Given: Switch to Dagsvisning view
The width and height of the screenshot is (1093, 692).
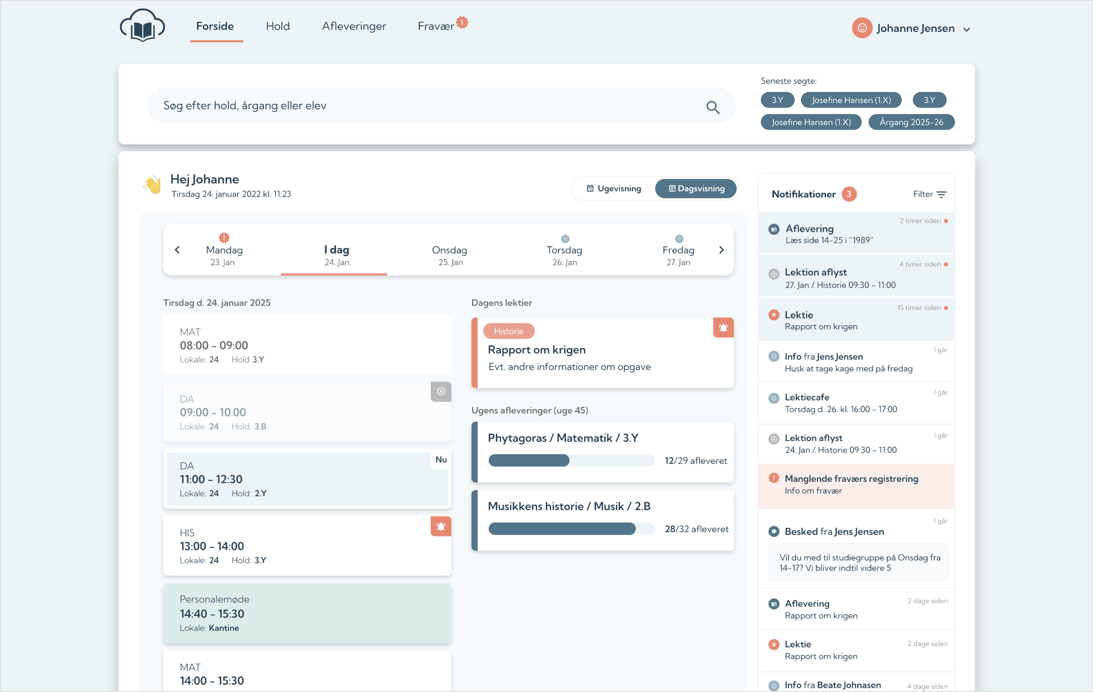Looking at the screenshot, I should tap(696, 188).
